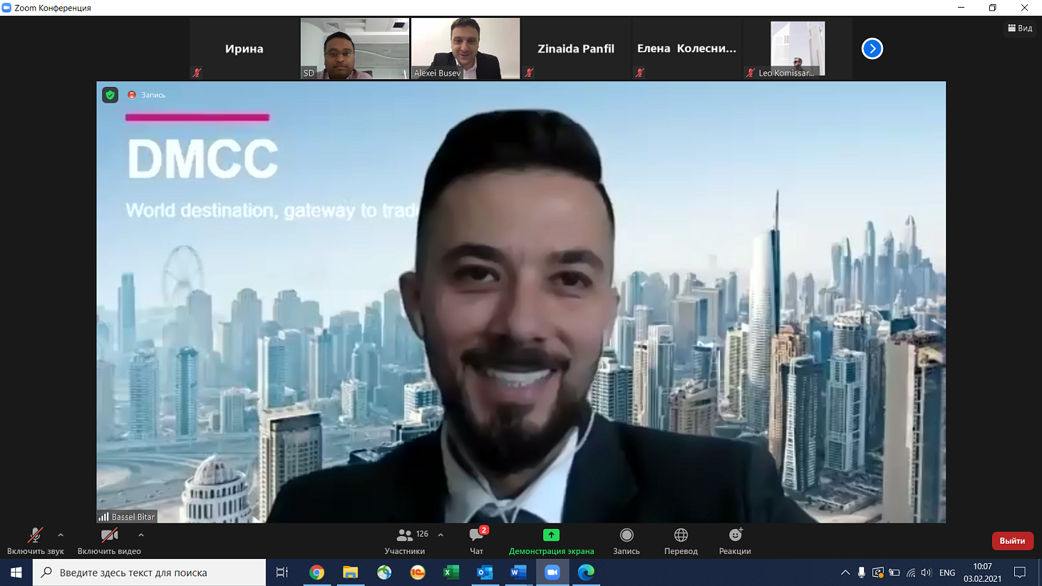Leave the meeting with Выйти
Viewport: 1042px width, 586px height.
click(x=1012, y=541)
